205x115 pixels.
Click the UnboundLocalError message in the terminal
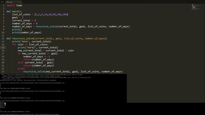pyautogui.click(x=28, y=80)
